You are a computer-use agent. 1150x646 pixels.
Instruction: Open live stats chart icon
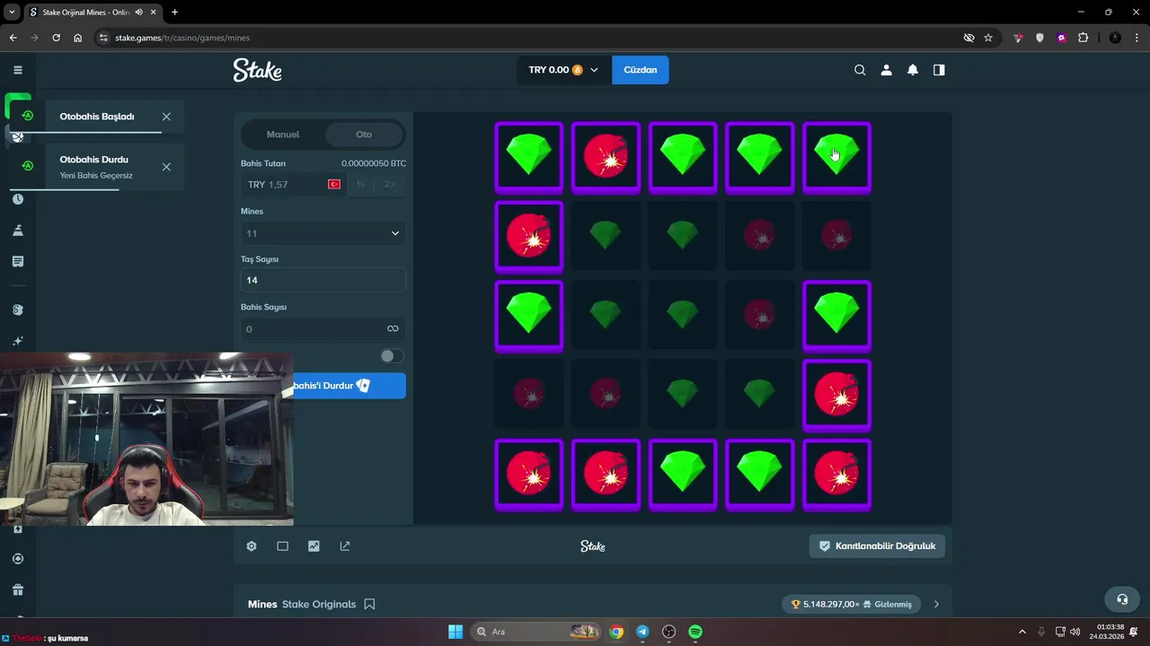coord(314,546)
